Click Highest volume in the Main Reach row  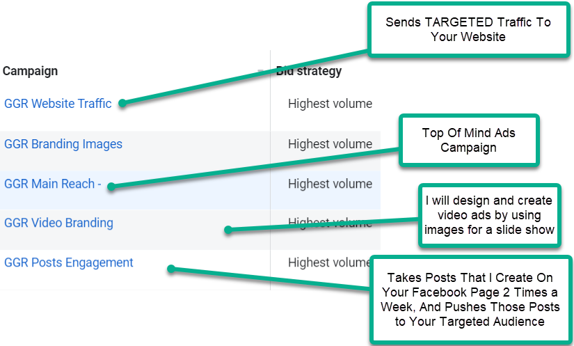coord(330,184)
